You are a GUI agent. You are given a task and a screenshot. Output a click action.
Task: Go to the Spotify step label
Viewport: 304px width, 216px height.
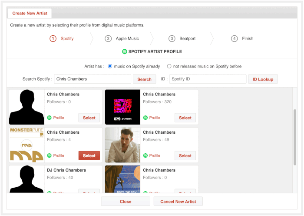click(x=67, y=38)
